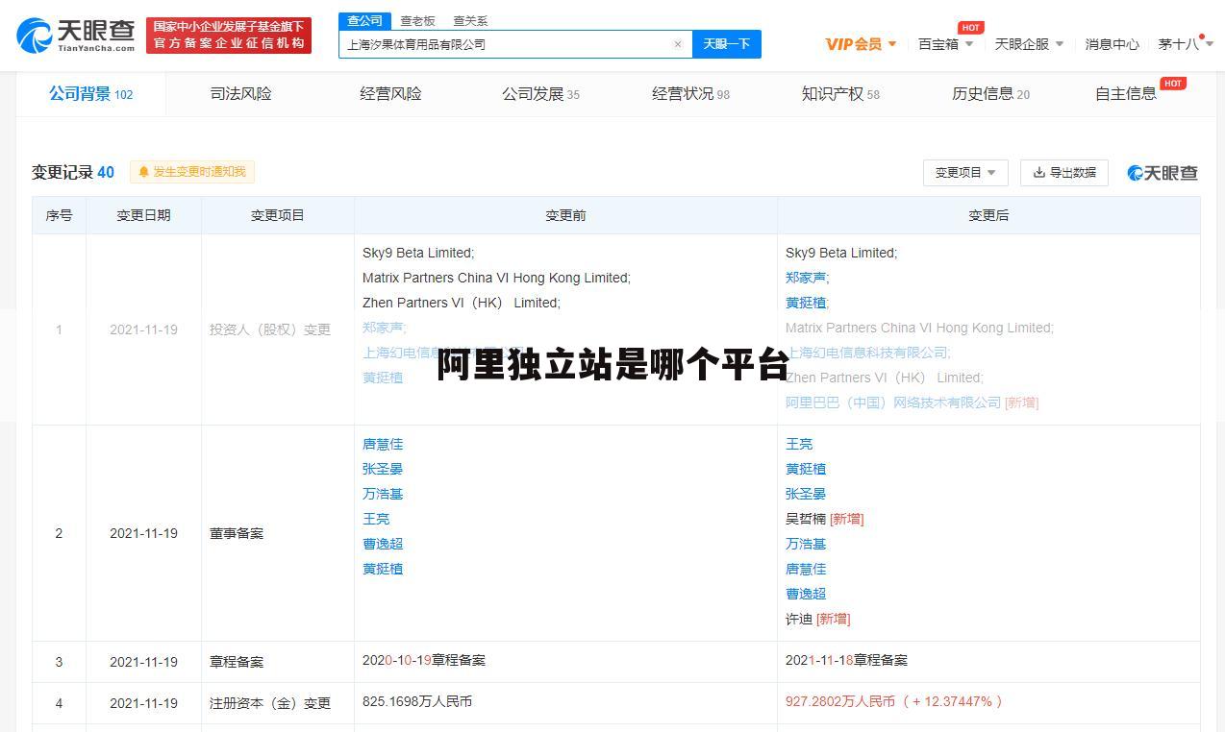Open 万浩基 link in 变更前 column
The image size is (1225, 732).
(x=383, y=494)
